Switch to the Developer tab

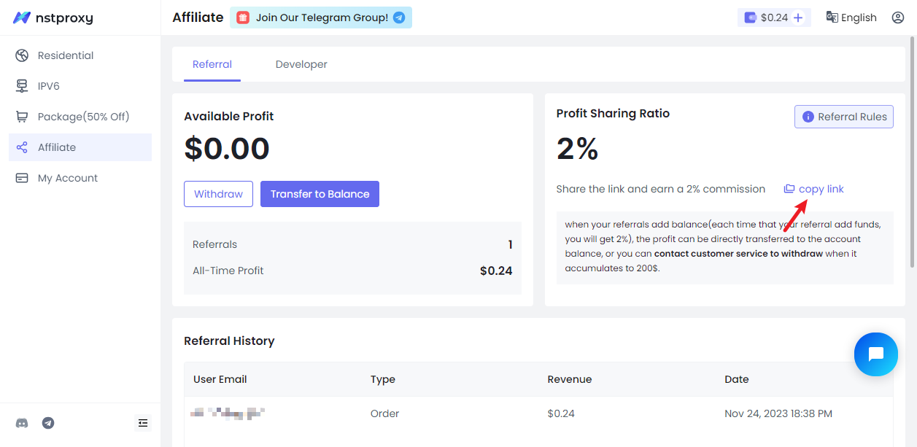(x=301, y=64)
